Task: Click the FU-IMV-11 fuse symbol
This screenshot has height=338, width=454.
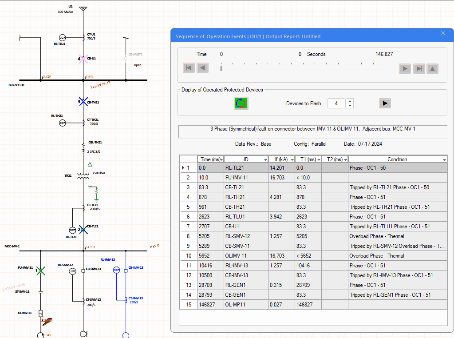Action: 41,270
